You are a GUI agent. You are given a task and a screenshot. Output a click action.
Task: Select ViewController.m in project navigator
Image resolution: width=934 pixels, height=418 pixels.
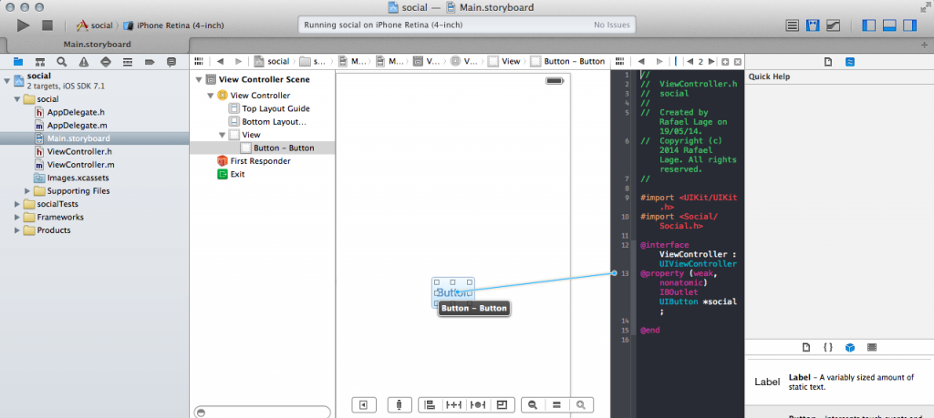pyautogui.click(x=80, y=165)
